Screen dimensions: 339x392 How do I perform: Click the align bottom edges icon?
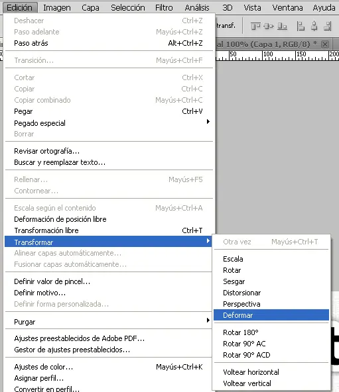[282, 26]
